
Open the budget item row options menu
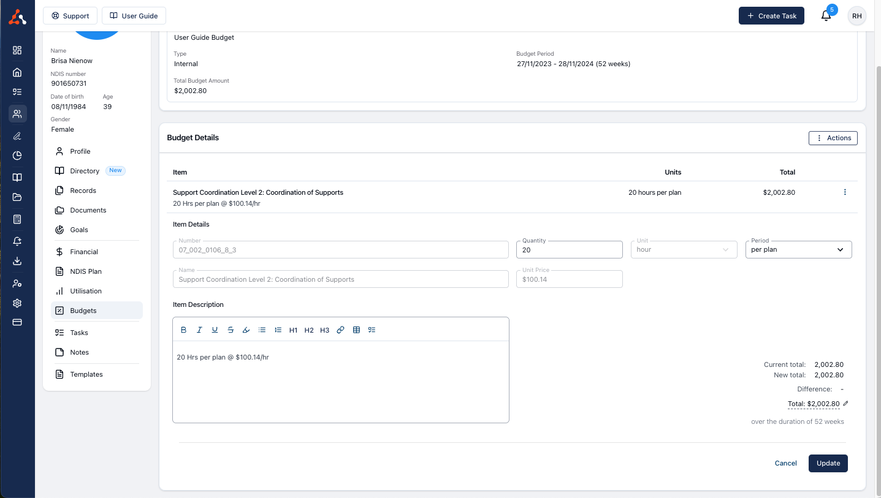[x=845, y=192]
